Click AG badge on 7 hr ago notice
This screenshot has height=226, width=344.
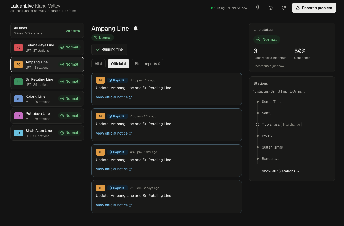(100, 80)
